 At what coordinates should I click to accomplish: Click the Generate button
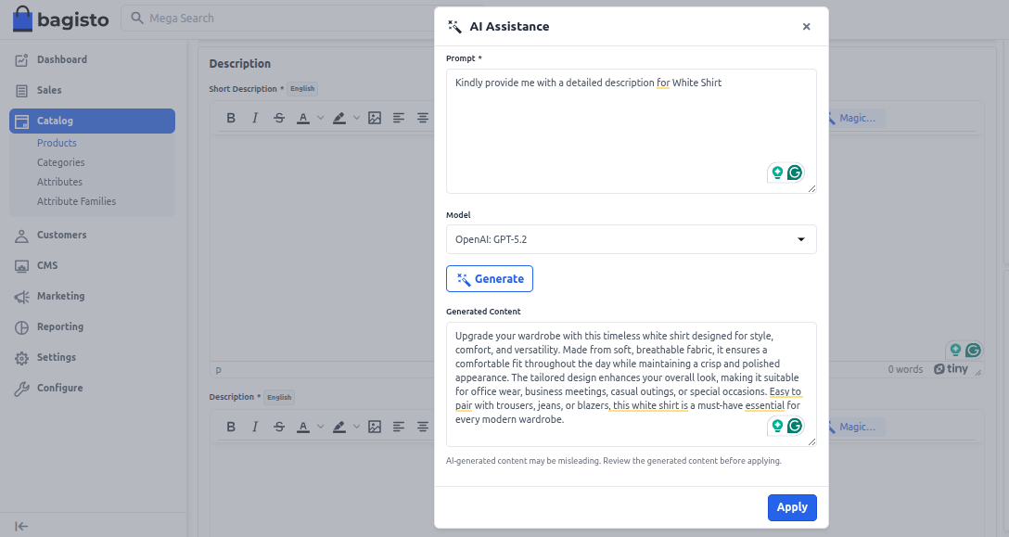(x=490, y=279)
